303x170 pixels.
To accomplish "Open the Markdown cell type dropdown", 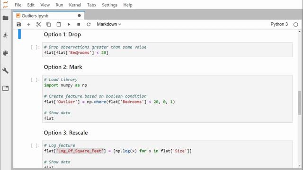I will (109, 24).
